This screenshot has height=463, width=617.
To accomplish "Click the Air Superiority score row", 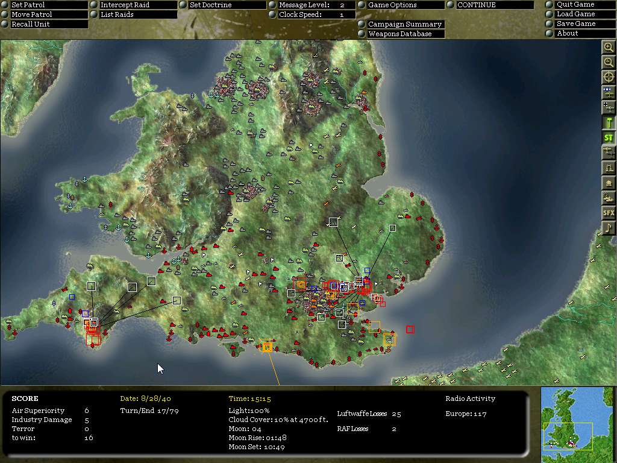I will click(x=51, y=410).
